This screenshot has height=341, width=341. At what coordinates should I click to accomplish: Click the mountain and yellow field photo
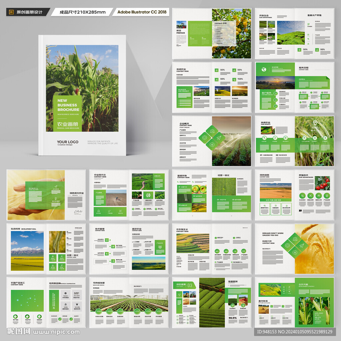tap(27, 251)
